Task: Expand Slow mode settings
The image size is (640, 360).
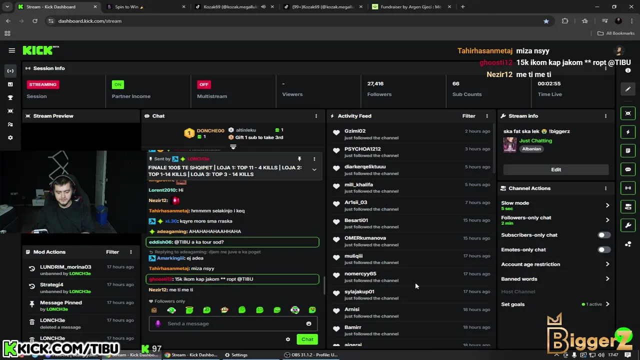Action: coord(607,205)
